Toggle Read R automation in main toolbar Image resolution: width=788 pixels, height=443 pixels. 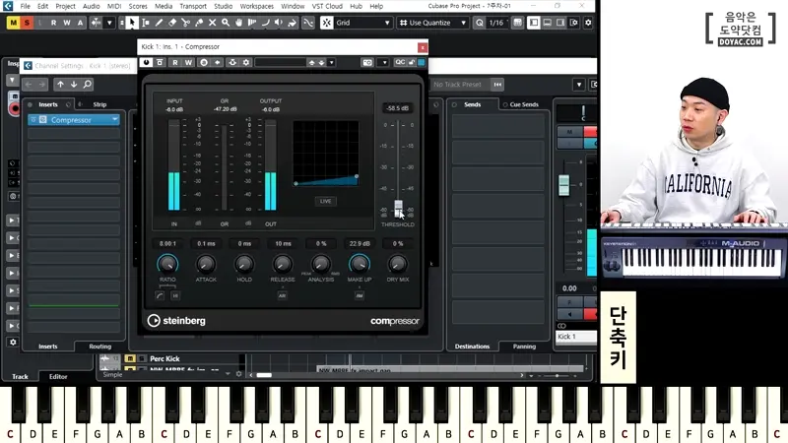tap(53, 23)
